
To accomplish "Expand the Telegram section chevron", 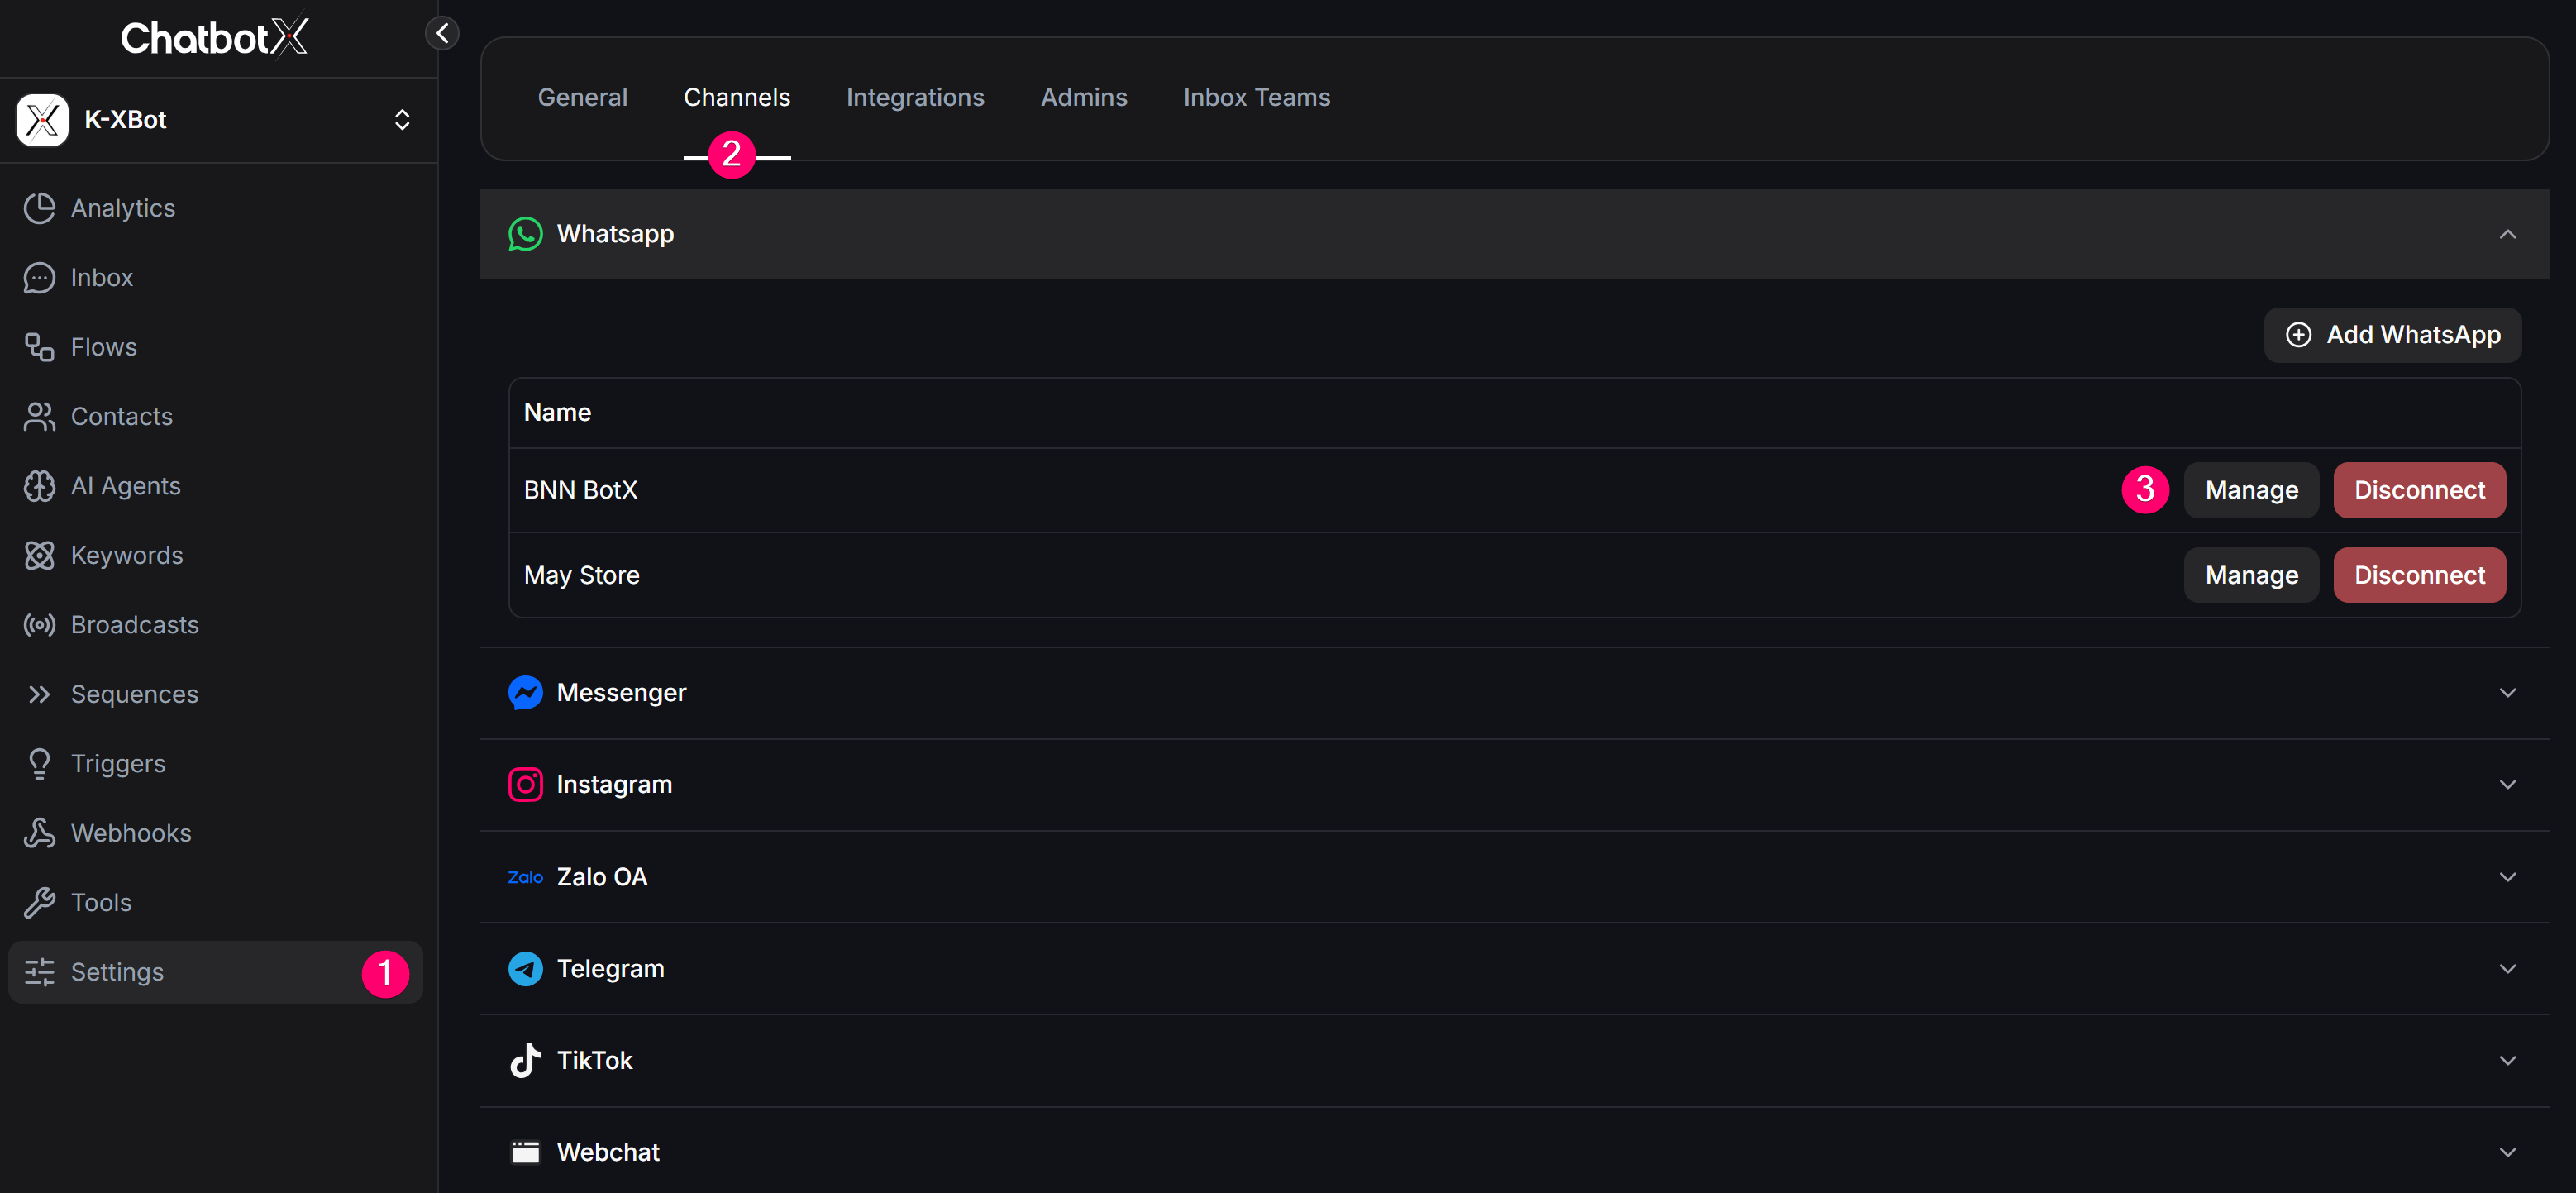I will [x=2507, y=969].
